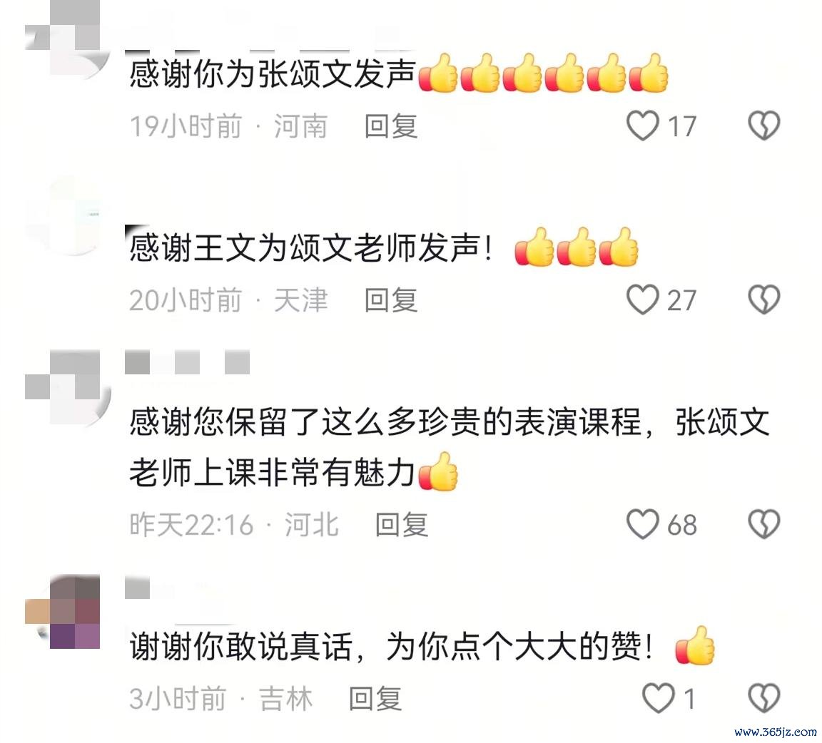Open the Hebei commenter's blurred username
822x743 pixels.
point(187,363)
